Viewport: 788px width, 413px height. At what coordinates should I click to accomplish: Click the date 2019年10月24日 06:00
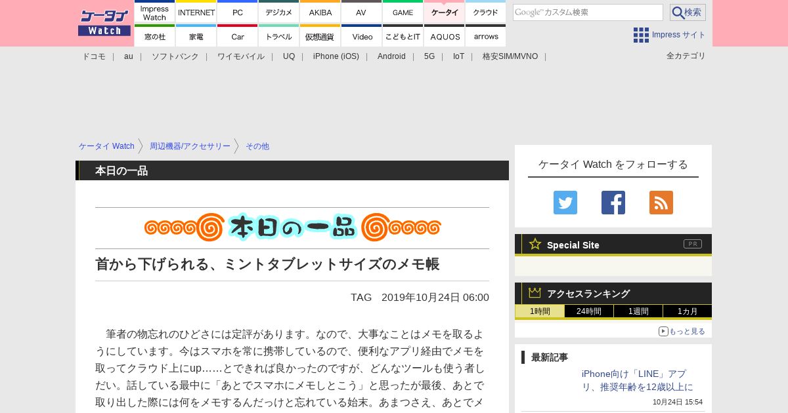tap(435, 298)
